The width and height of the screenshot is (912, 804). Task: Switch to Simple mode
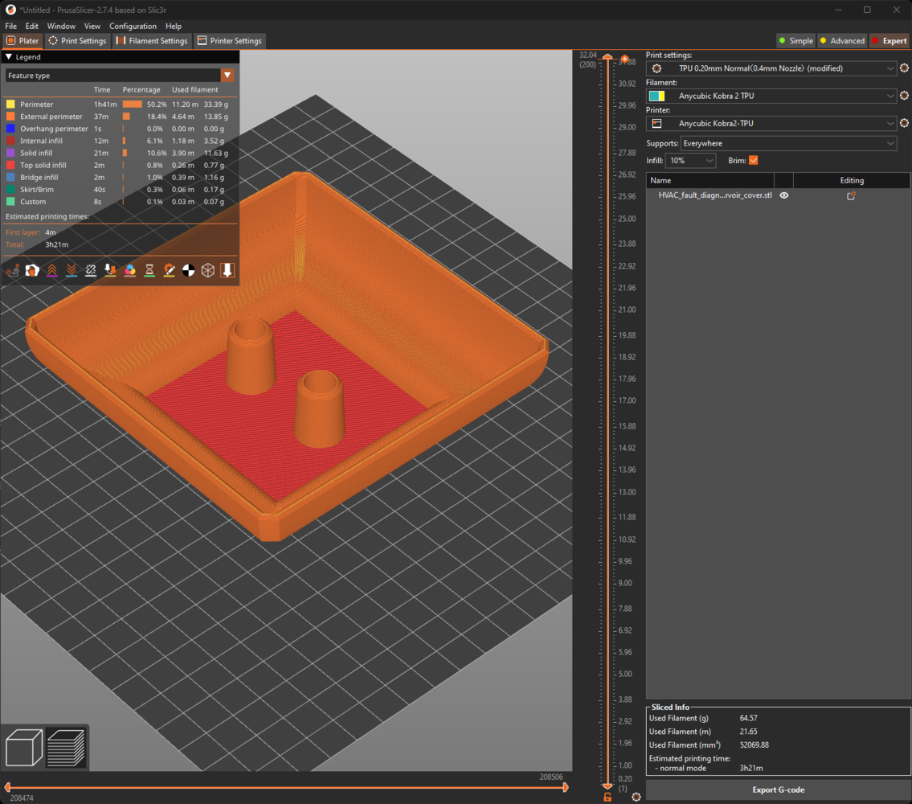[x=795, y=41]
